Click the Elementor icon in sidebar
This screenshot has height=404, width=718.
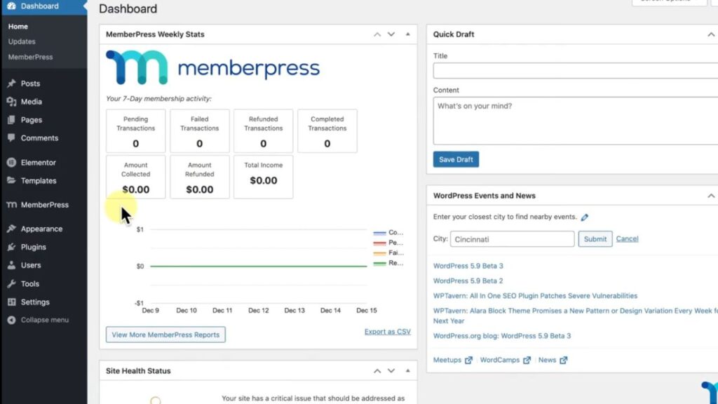click(11, 163)
